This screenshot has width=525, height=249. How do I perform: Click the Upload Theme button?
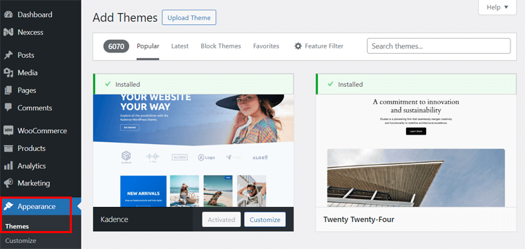189,18
